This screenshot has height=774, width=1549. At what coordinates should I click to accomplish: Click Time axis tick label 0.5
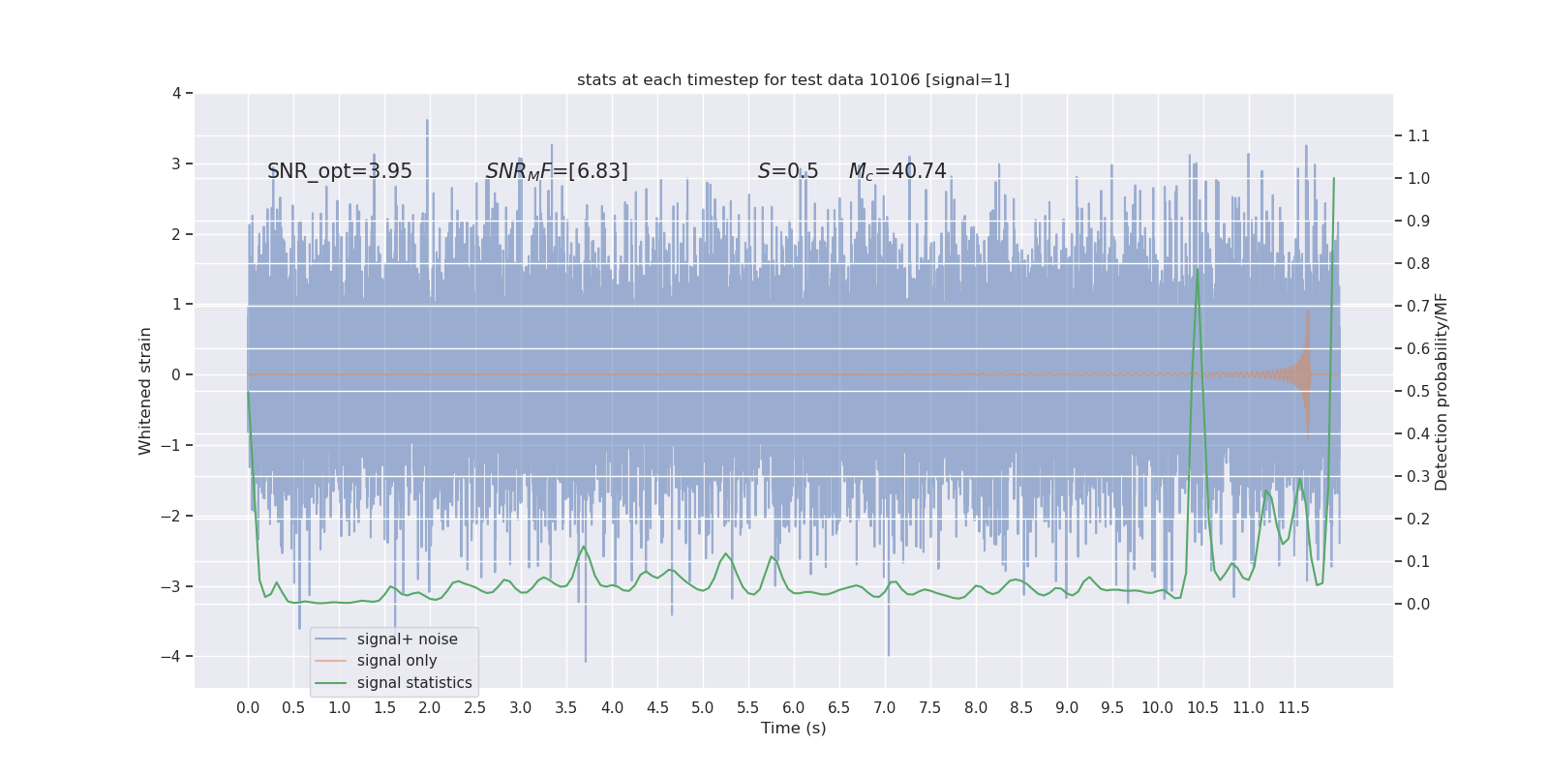tap(293, 707)
